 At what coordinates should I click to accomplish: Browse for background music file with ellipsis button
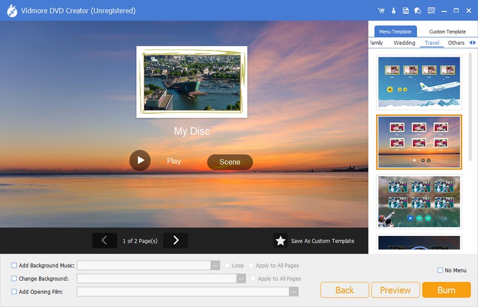(x=215, y=265)
